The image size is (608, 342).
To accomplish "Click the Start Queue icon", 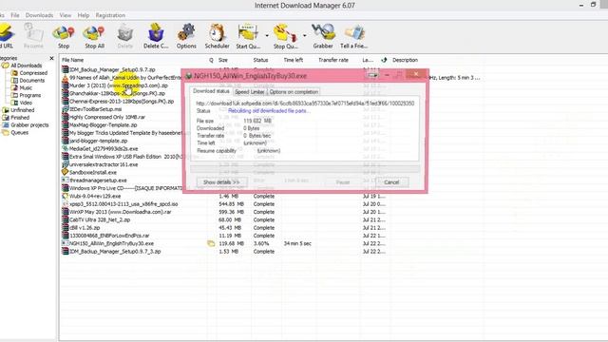I will pyautogui.click(x=248, y=36).
